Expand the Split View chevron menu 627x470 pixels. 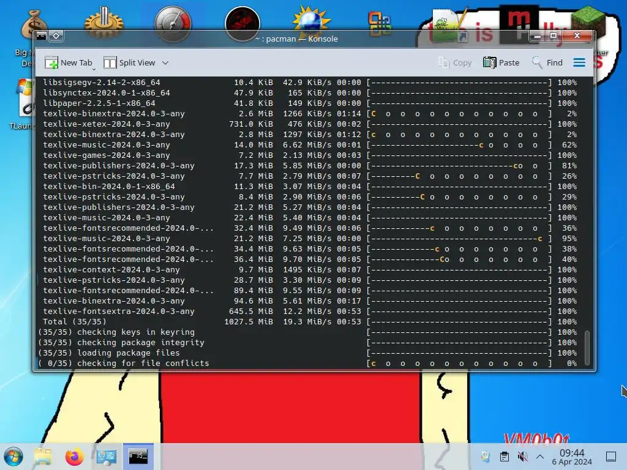(165, 62)
